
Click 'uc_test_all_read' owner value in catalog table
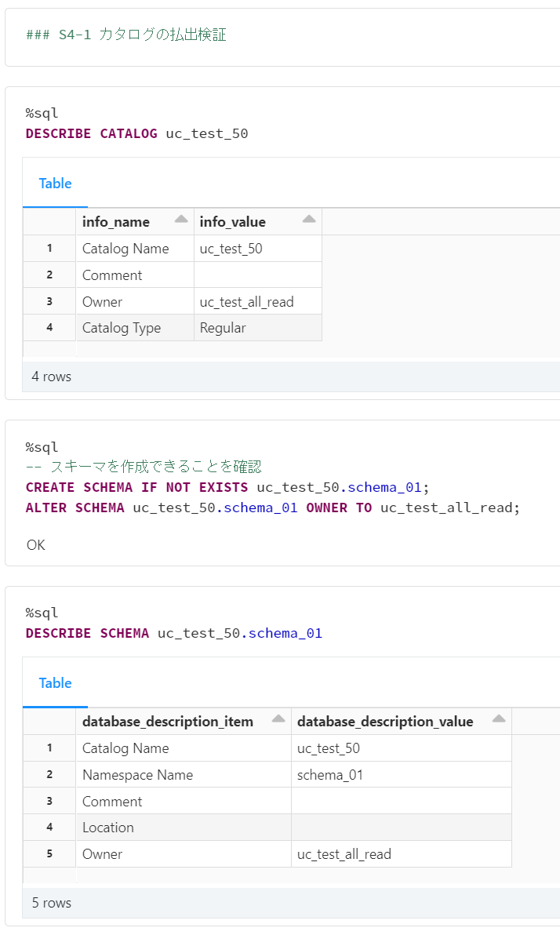point(257,302)
